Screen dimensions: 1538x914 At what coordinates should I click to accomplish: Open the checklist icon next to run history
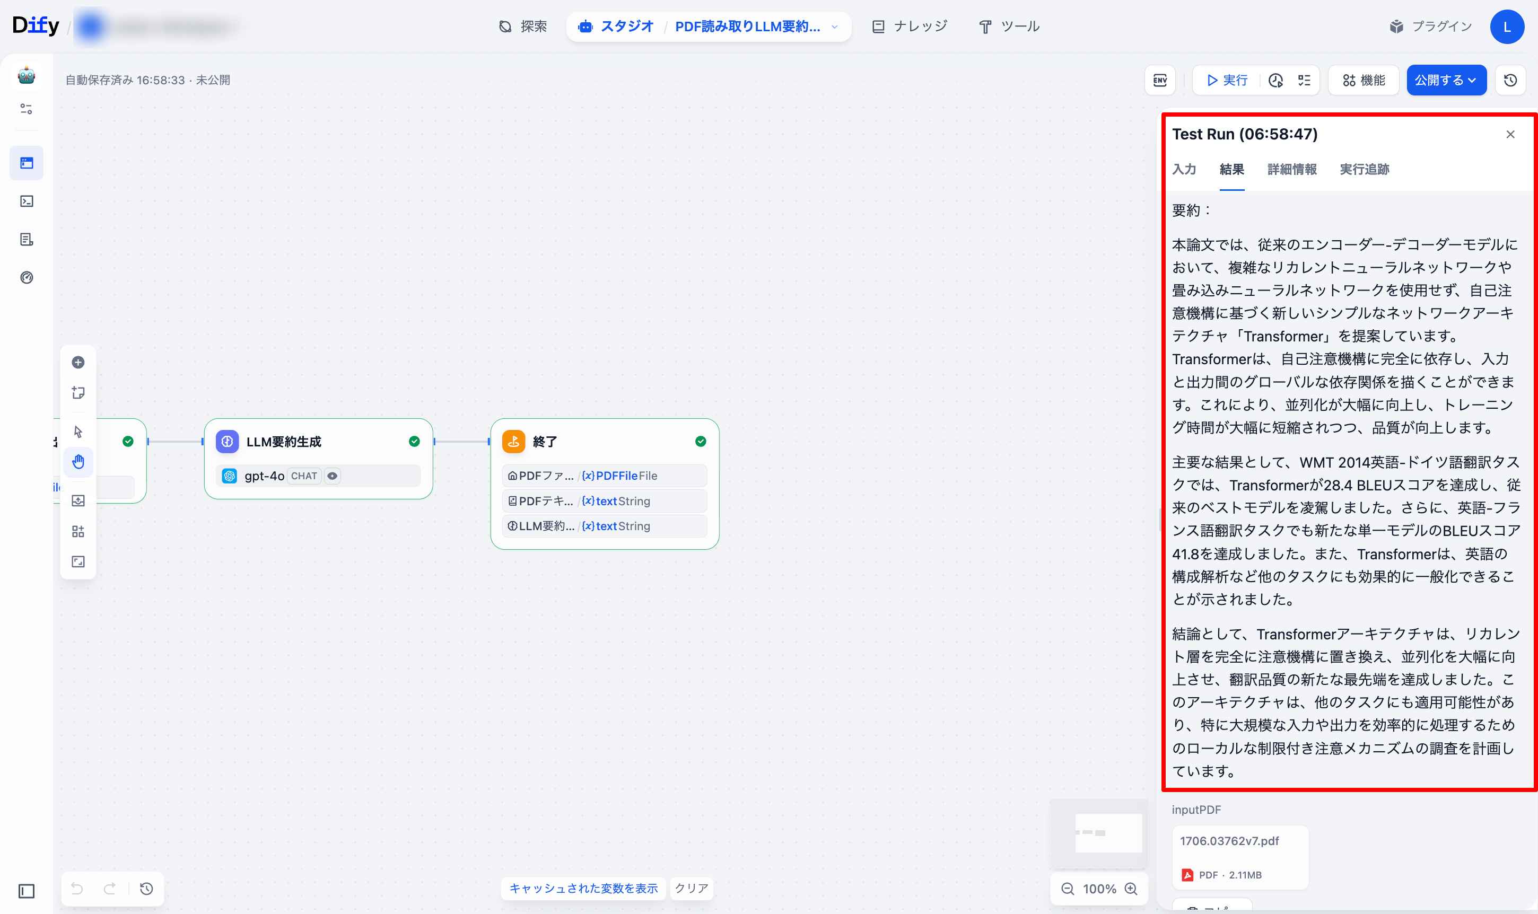click(x=1305, y=80)
